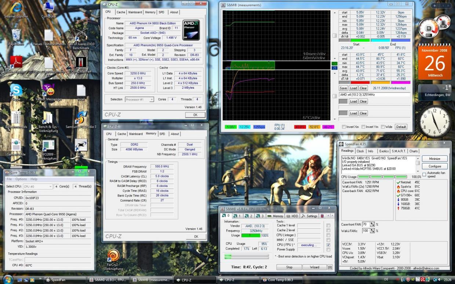The height and width of the screenshot is (284, 455).
Task: Click the cyan 12V color swatch
Action: 380,40
